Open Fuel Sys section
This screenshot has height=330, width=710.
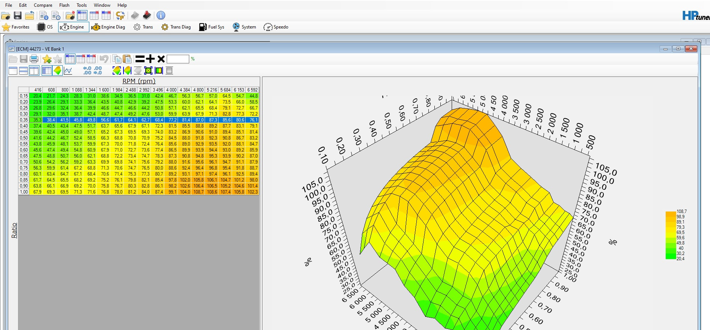point(211,27)
